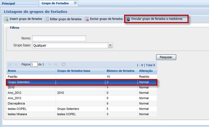Refresh the holiday groups grid

(64, 64)
